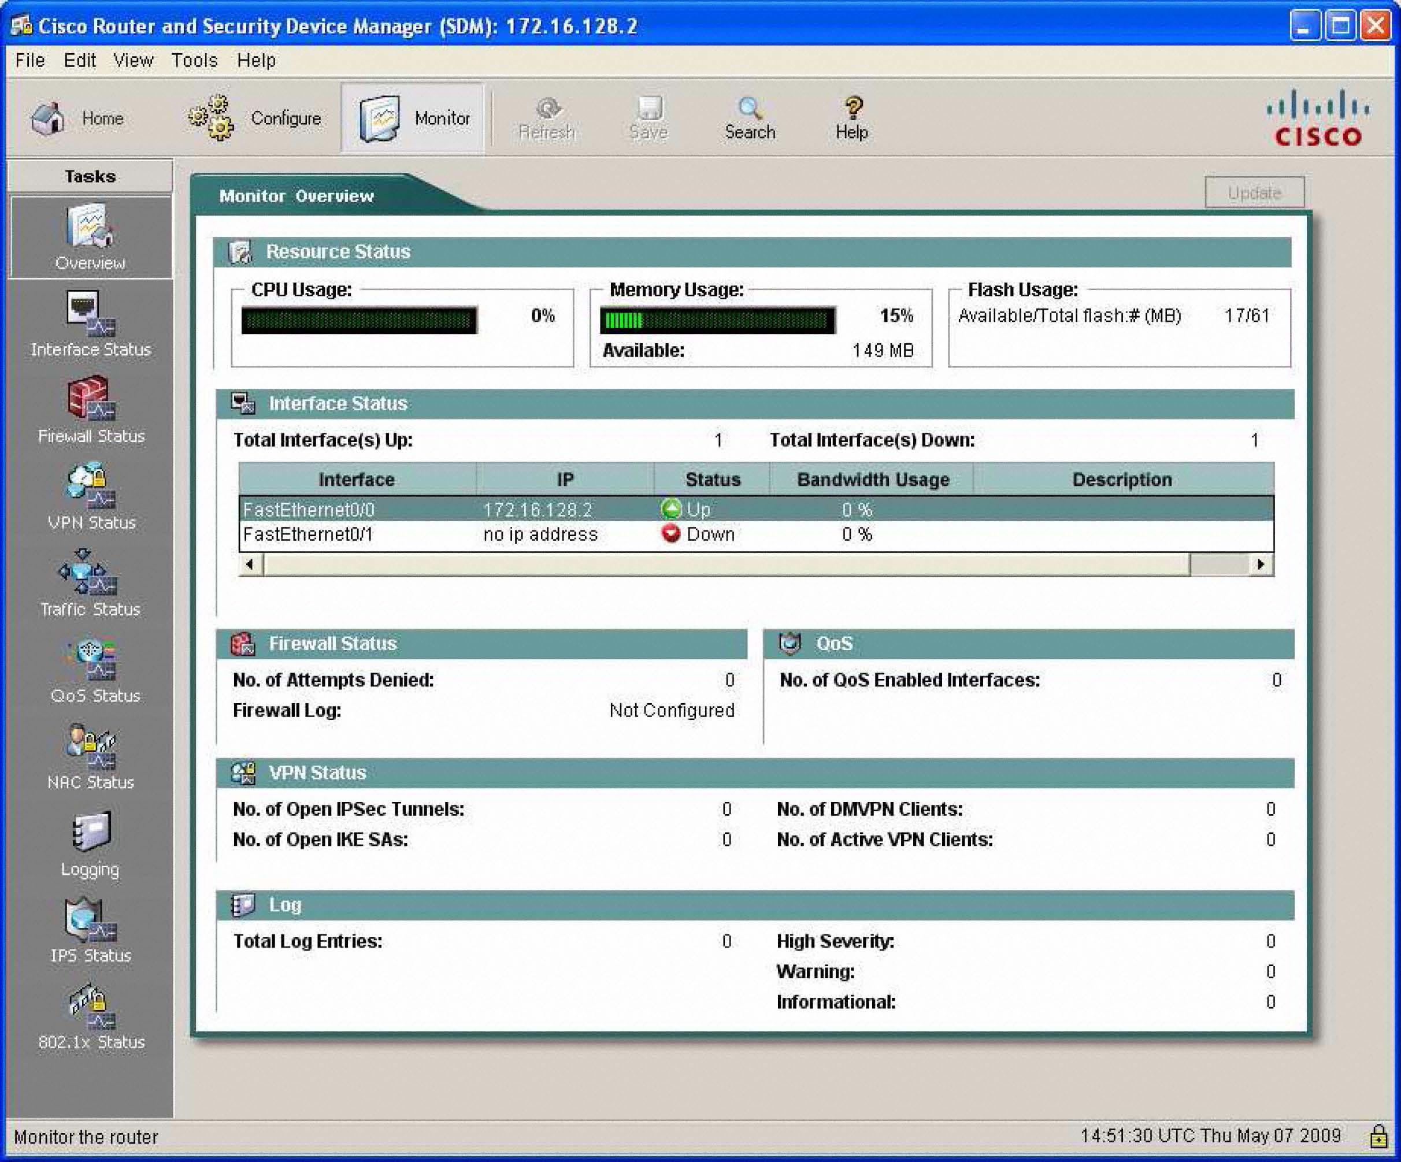The height and width of the screenshot is (1162, 1401).
Task: Click 'Monitor the router' status text
Action: 86,1137
